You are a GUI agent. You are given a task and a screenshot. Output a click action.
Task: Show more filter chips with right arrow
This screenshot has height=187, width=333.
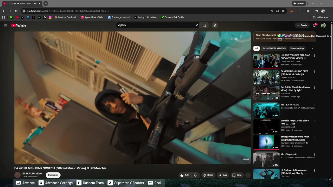312,48
